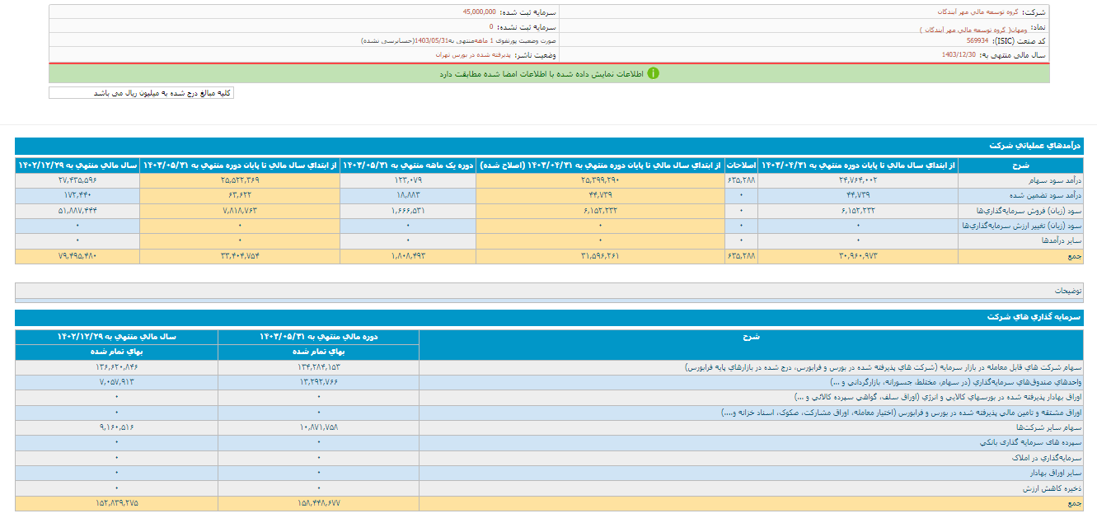Click the million rial units note field
Screen dimensions: 1097x518
pos(141,93)
